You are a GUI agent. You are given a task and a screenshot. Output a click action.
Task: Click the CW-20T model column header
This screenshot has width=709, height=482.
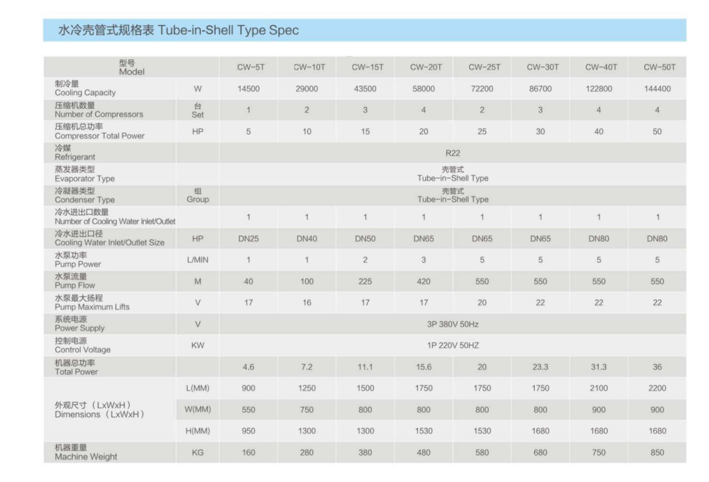coord(423,67)
